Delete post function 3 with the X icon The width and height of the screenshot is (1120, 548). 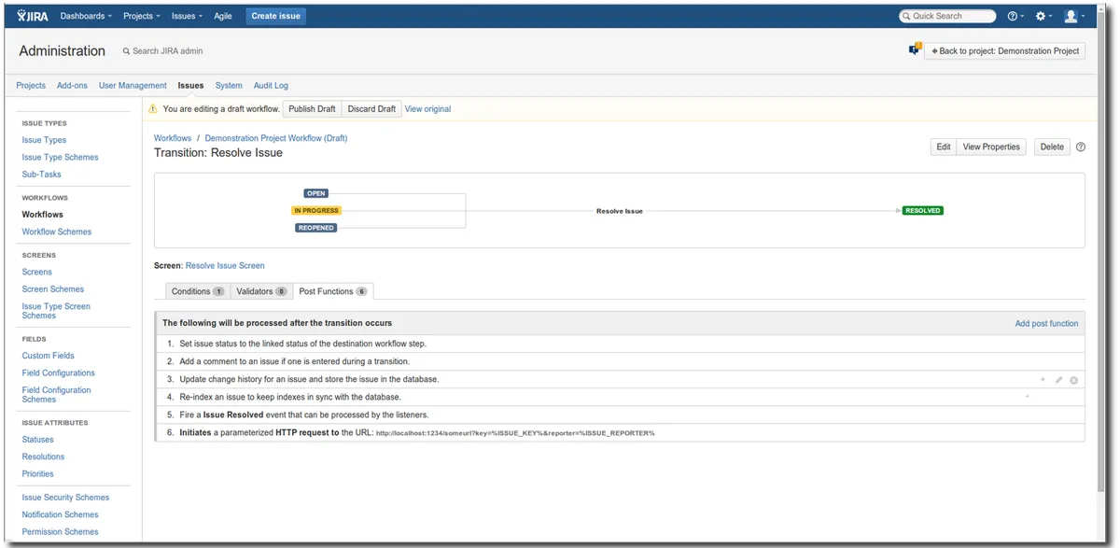pos(1073,380)
